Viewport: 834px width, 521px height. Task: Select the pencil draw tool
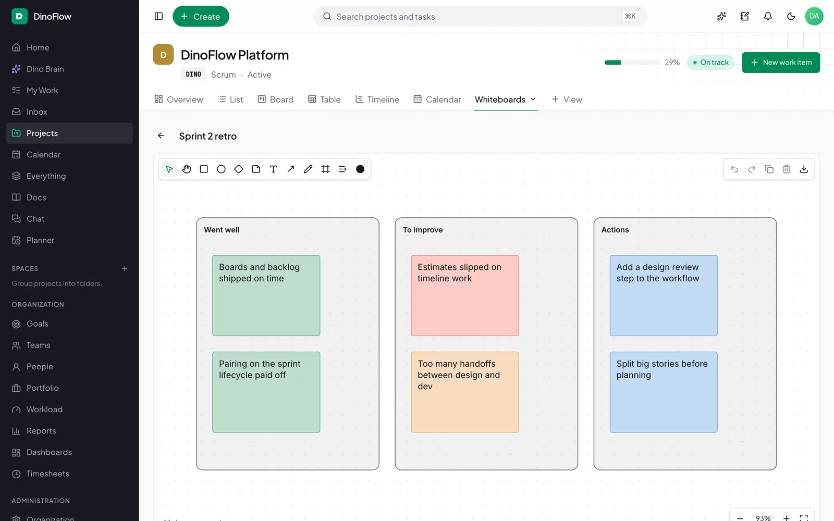click(308, 169)
